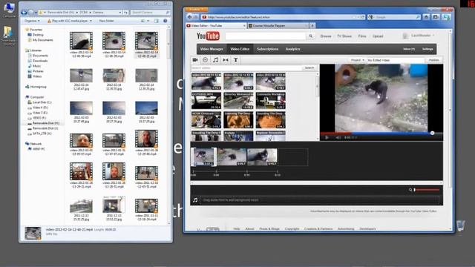This screenshot has width=475, height=267.
Task: Click Browse link in YouTube header
Action: [326, 36]
